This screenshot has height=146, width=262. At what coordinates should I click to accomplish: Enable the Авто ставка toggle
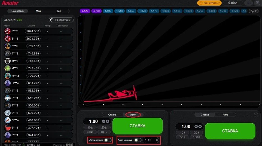pyautogui.click(x=108, y=140)
